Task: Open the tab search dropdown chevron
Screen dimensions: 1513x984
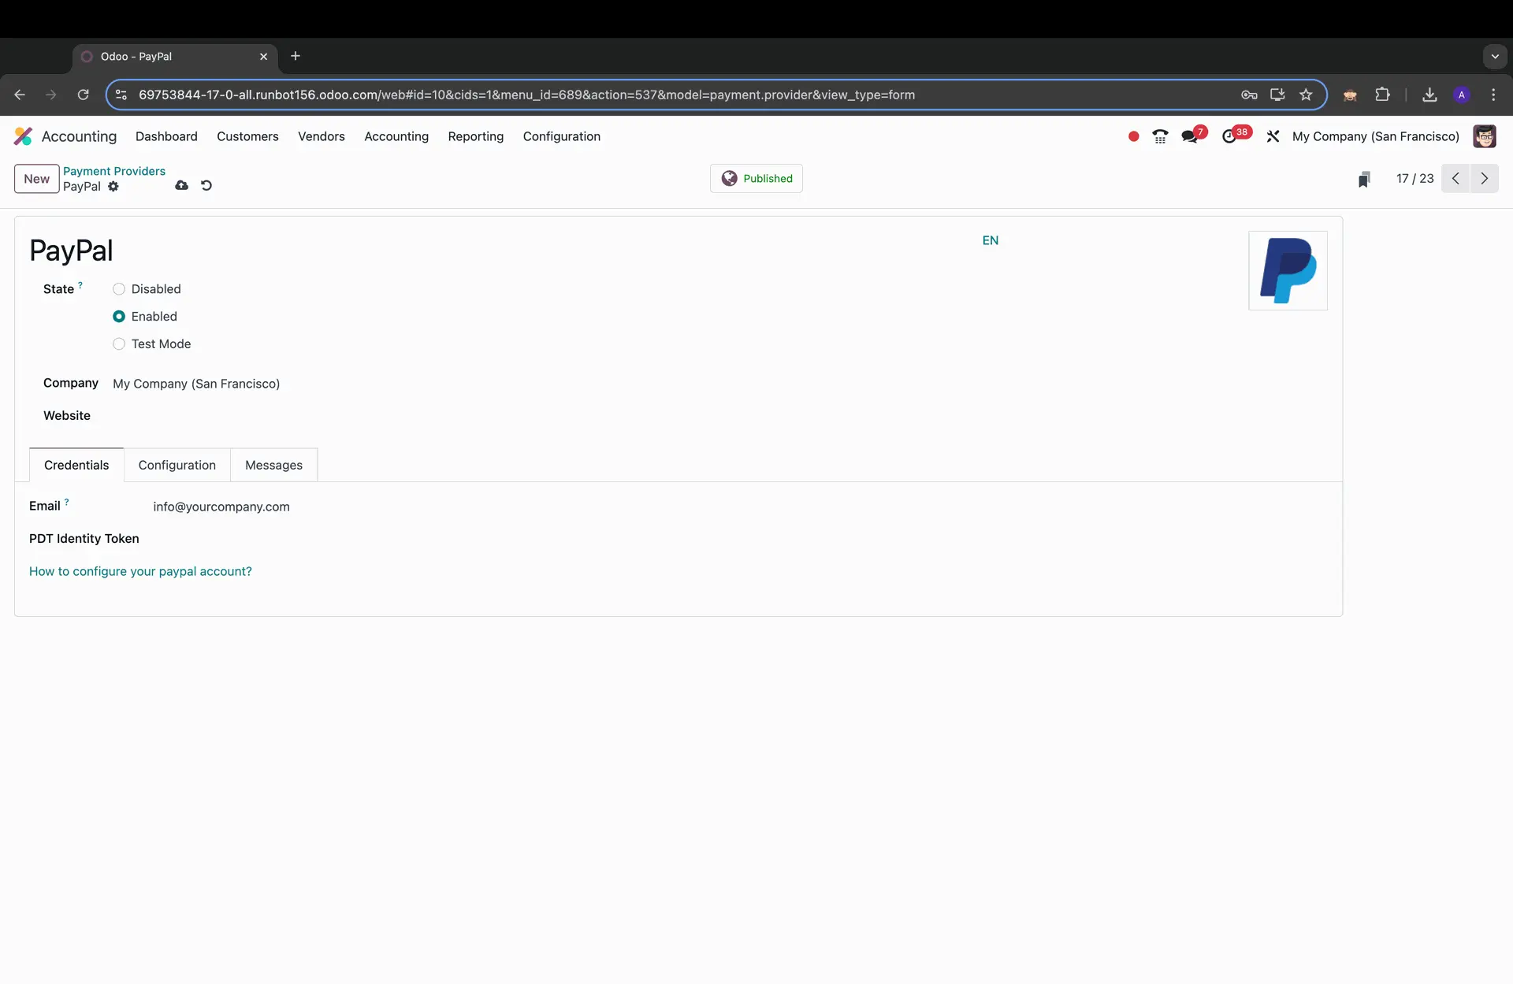Action: [1495, 57]
